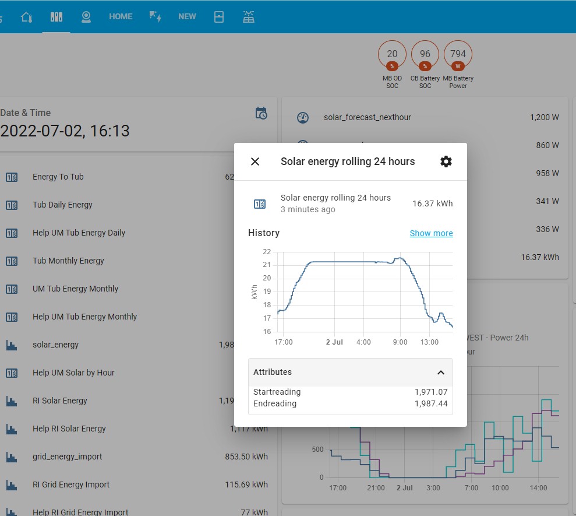Open the Date & Time calendar picker icon
Viewport: 576px width, 516px height.
click(261, 113)
